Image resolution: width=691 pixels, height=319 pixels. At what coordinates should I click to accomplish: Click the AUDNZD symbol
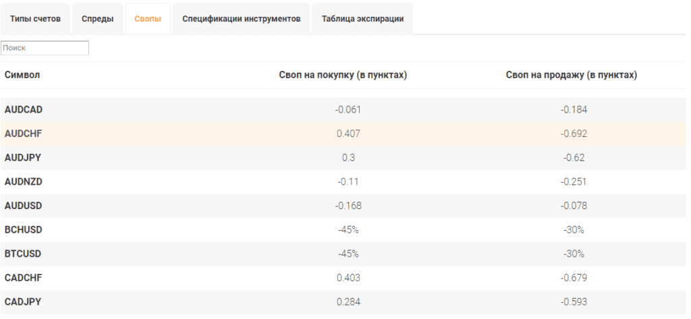24,182
